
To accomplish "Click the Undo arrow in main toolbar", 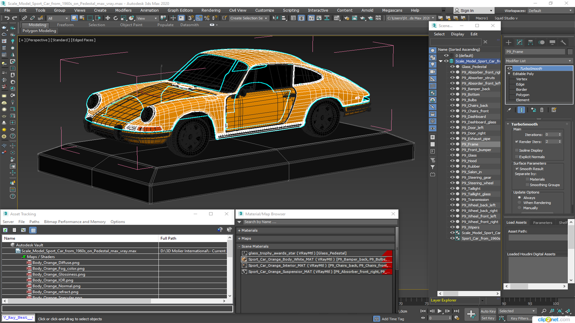I will 7,18.
